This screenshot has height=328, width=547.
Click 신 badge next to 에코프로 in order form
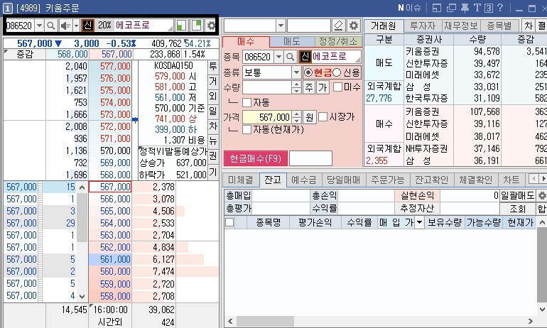point(305,57)
